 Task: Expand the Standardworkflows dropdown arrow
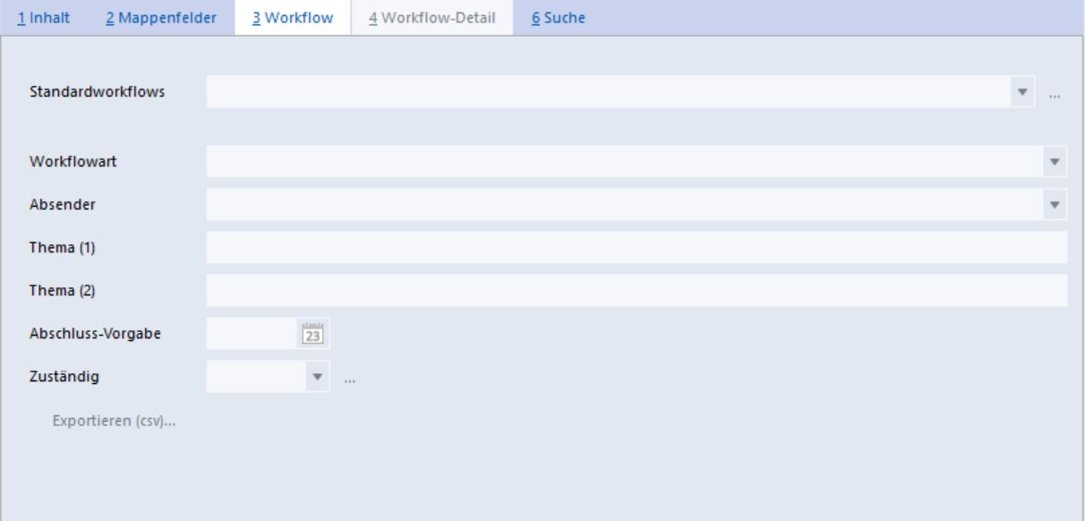pos(1022,91)
